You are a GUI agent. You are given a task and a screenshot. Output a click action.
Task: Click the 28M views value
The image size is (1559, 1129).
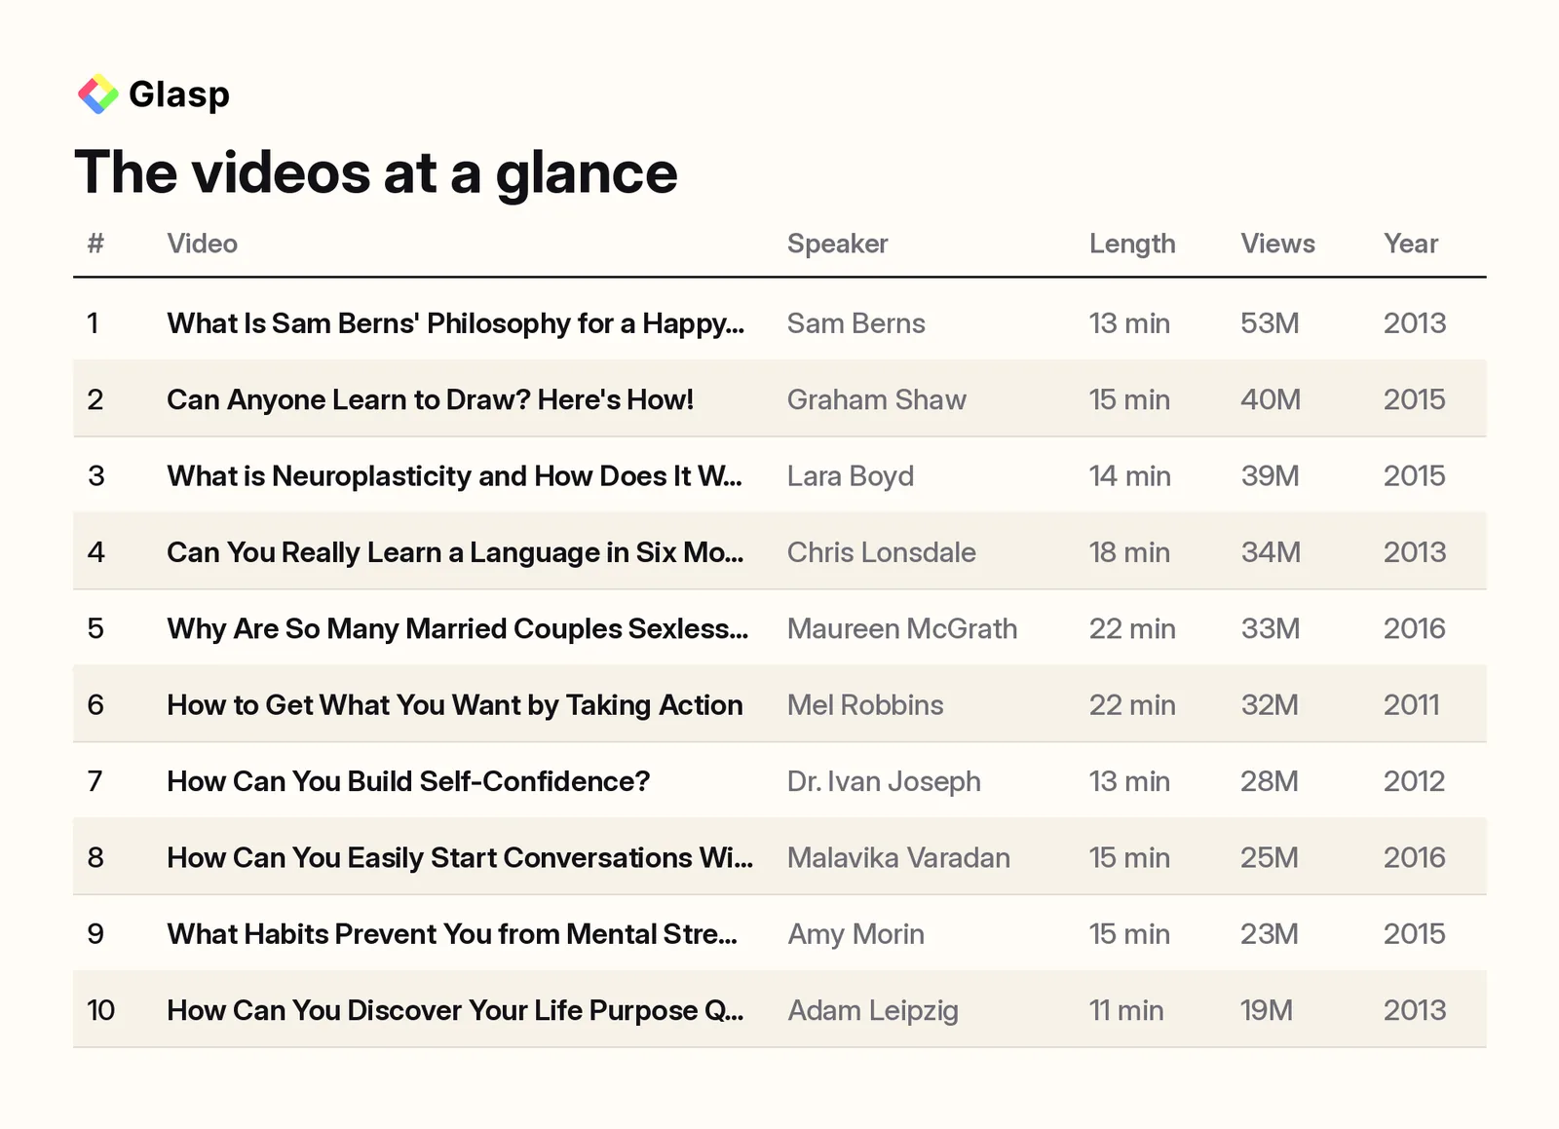click(1270, 781)
